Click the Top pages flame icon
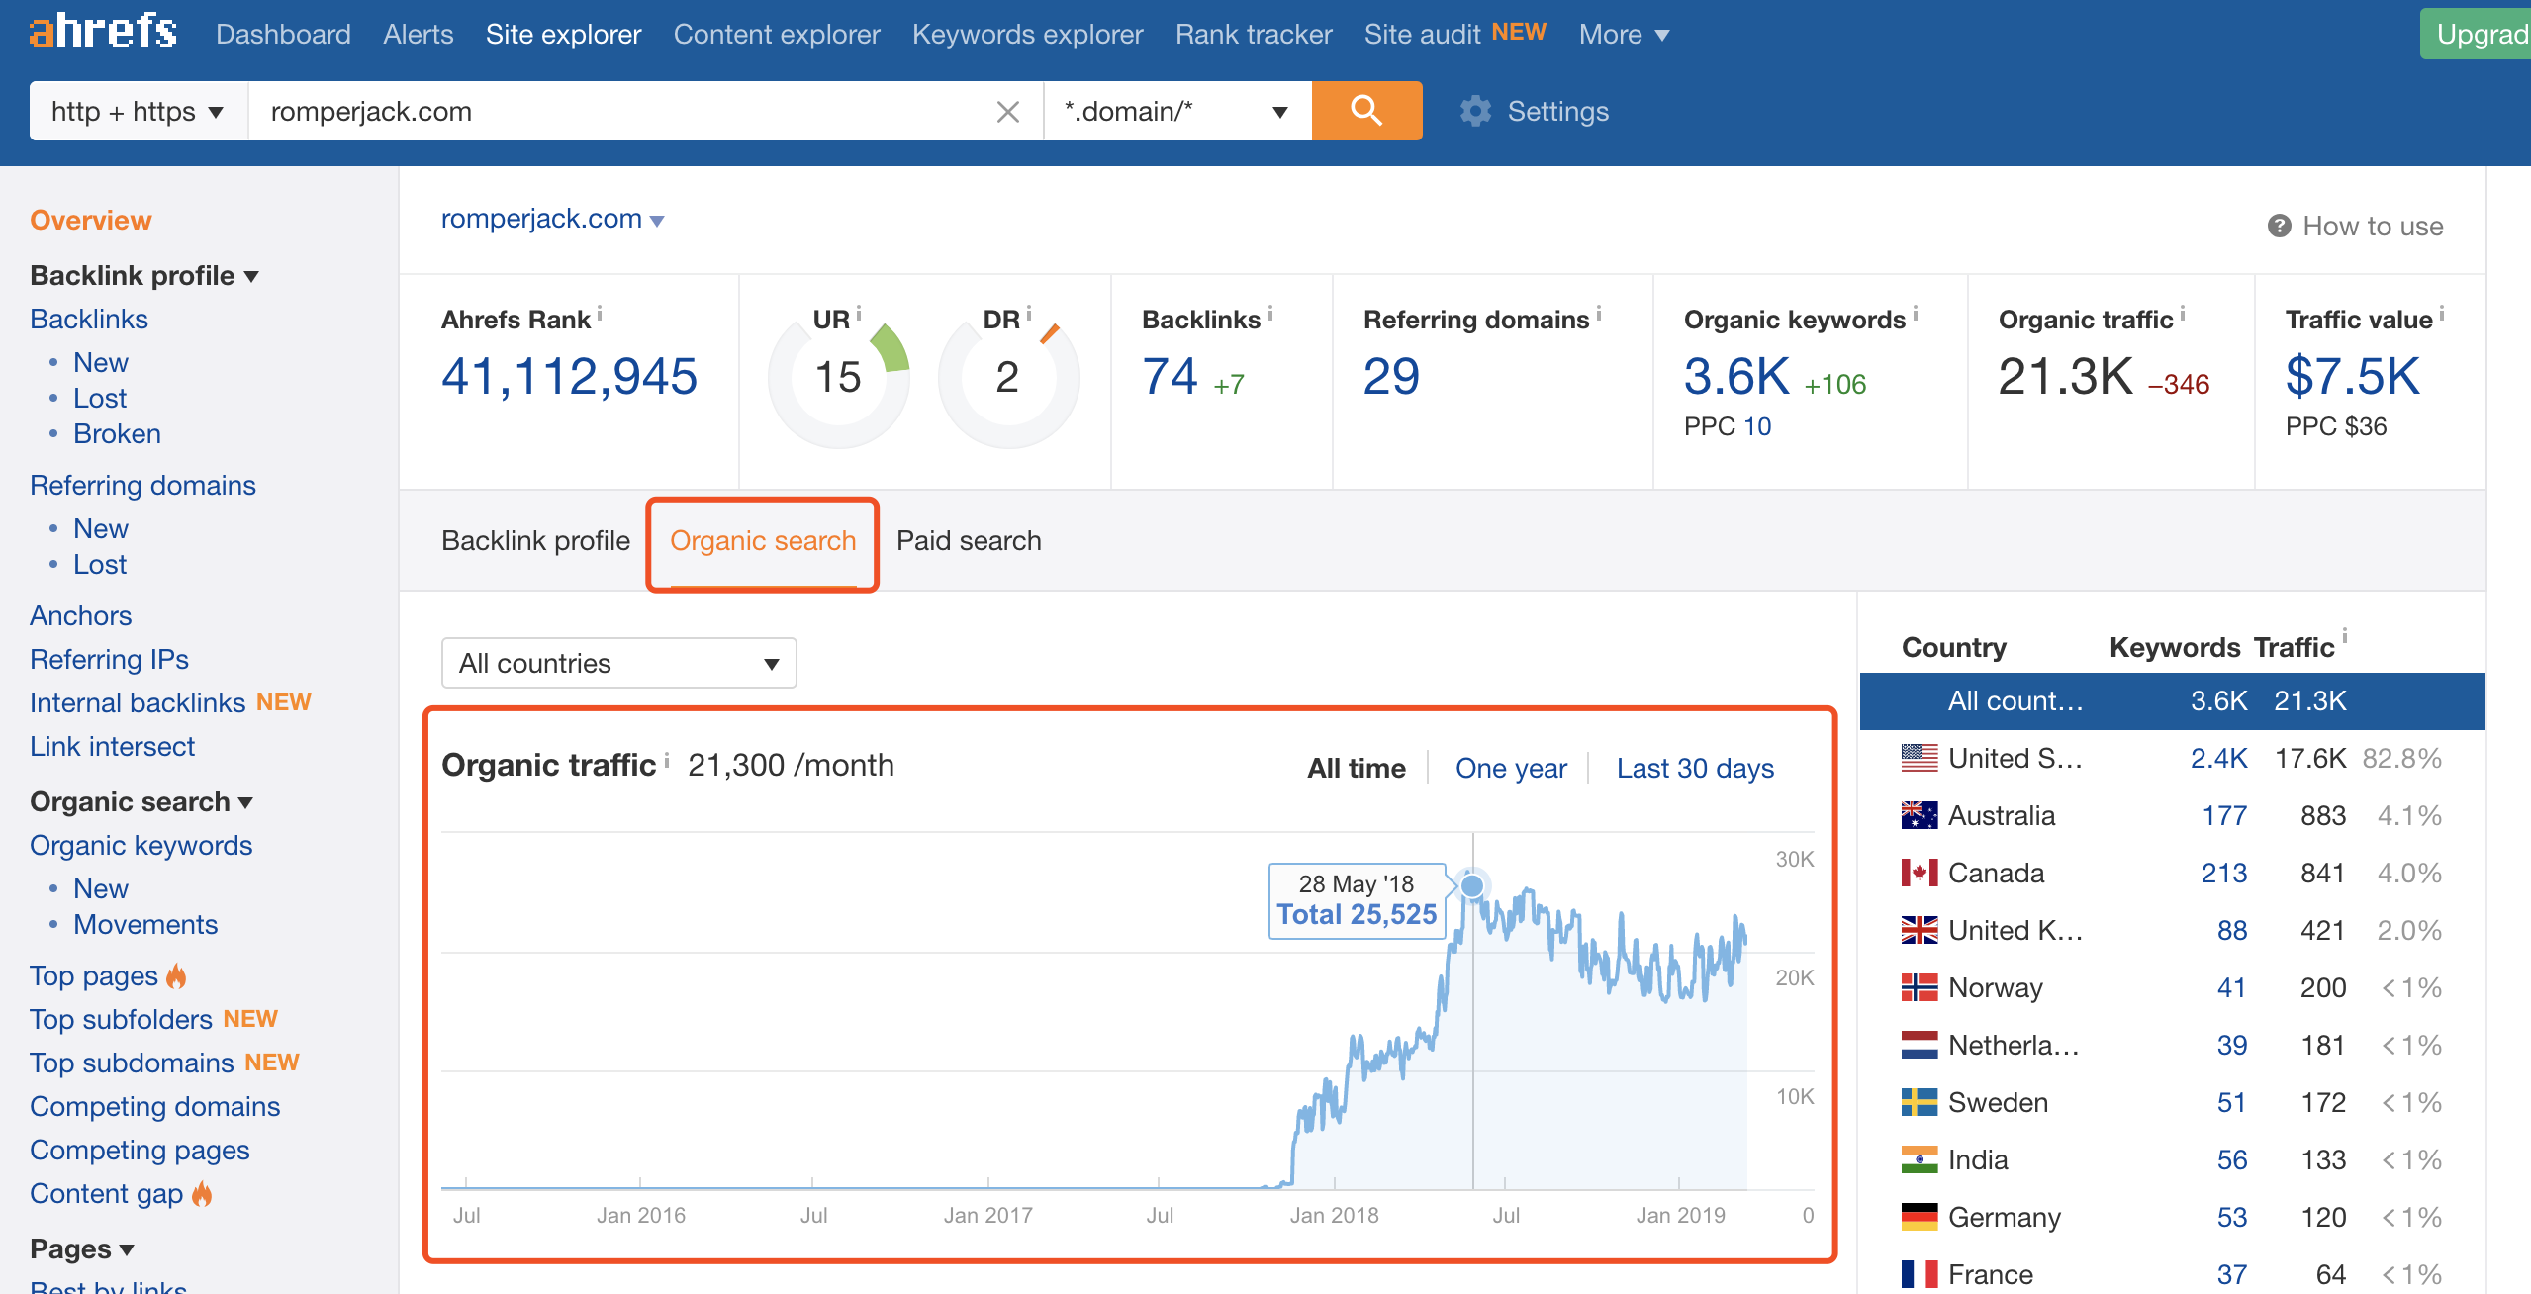 (176, 976)
